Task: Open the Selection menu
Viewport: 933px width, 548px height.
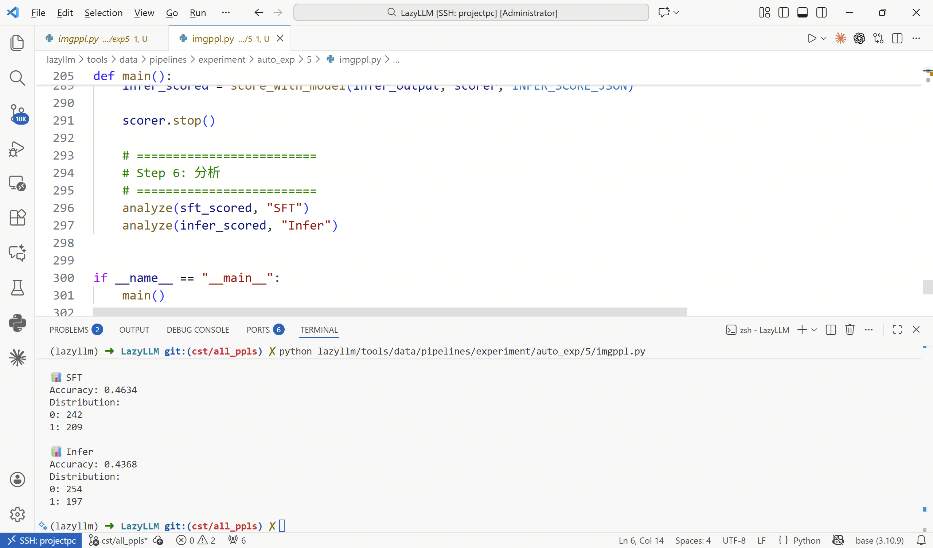Action: click(104, 13)
